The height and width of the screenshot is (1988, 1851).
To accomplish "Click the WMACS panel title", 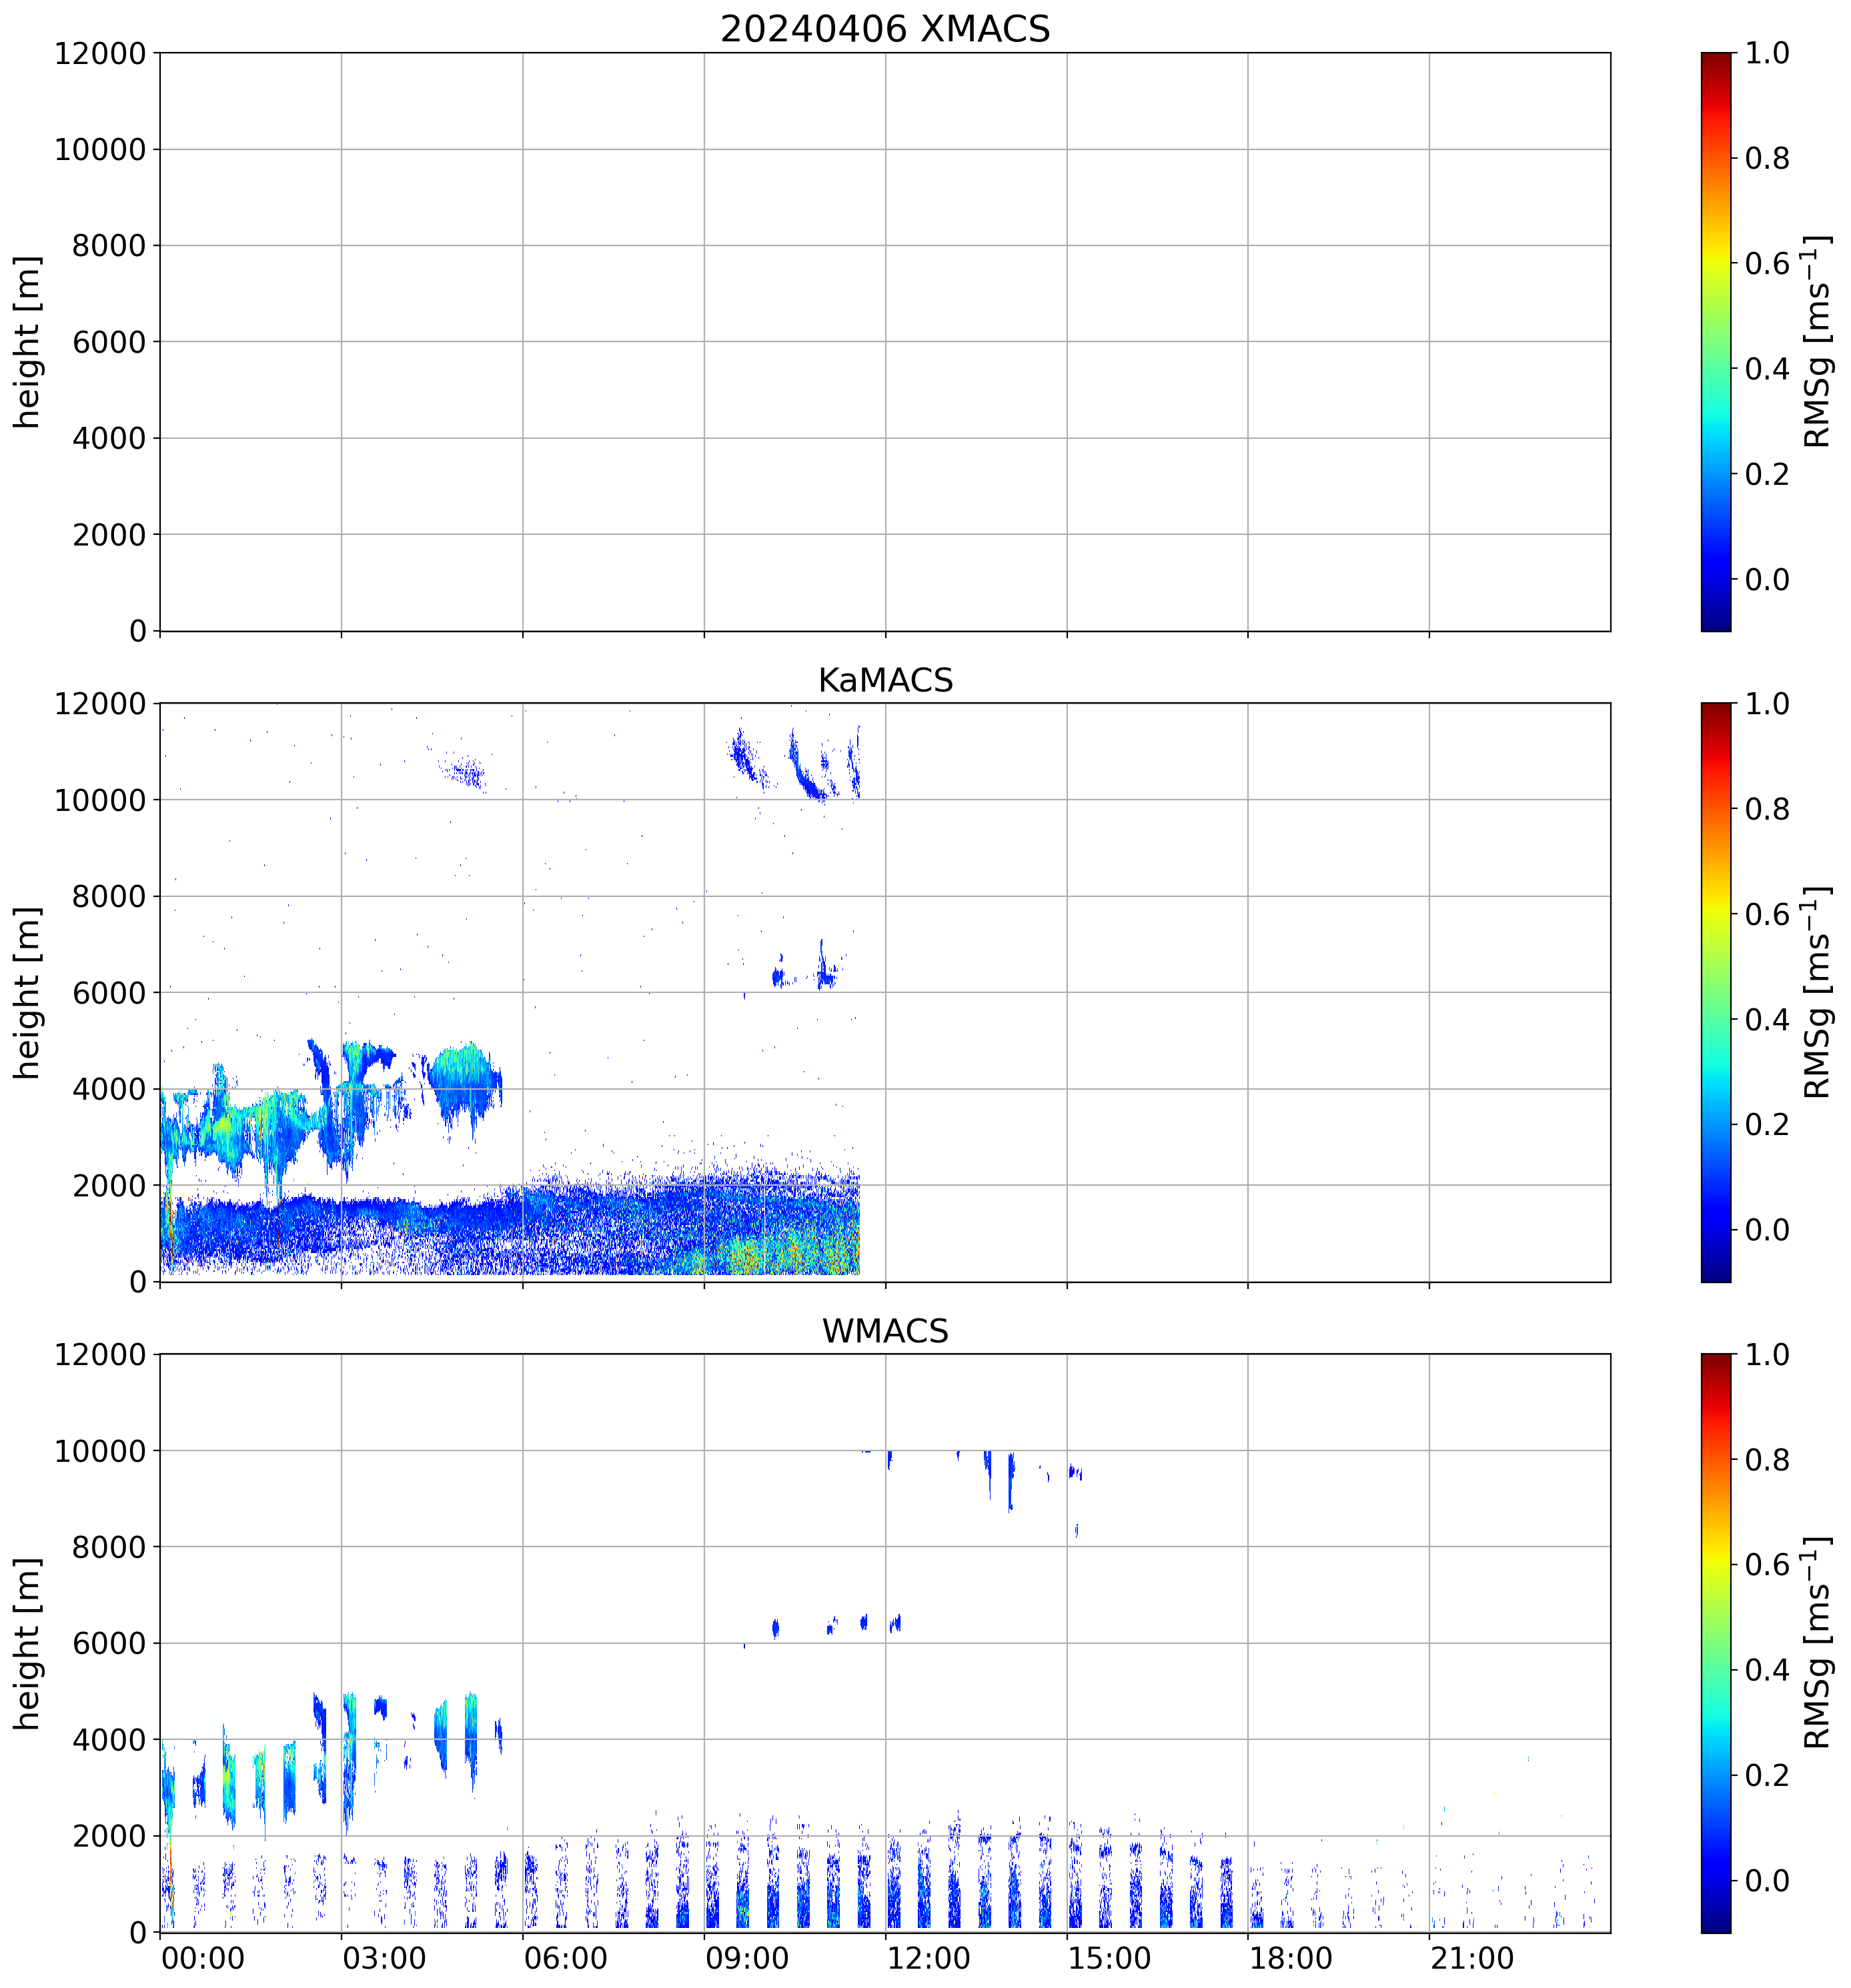I will 884,1331.
